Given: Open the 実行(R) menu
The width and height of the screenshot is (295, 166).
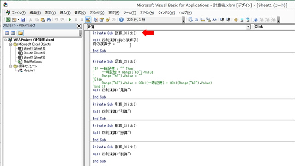Looking at the screenshot, I should point(114,12).
